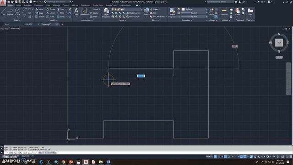This screenshot has width=293, height=165.
Task: Open the Manage ribbon tab
Action: coord(56,5)
